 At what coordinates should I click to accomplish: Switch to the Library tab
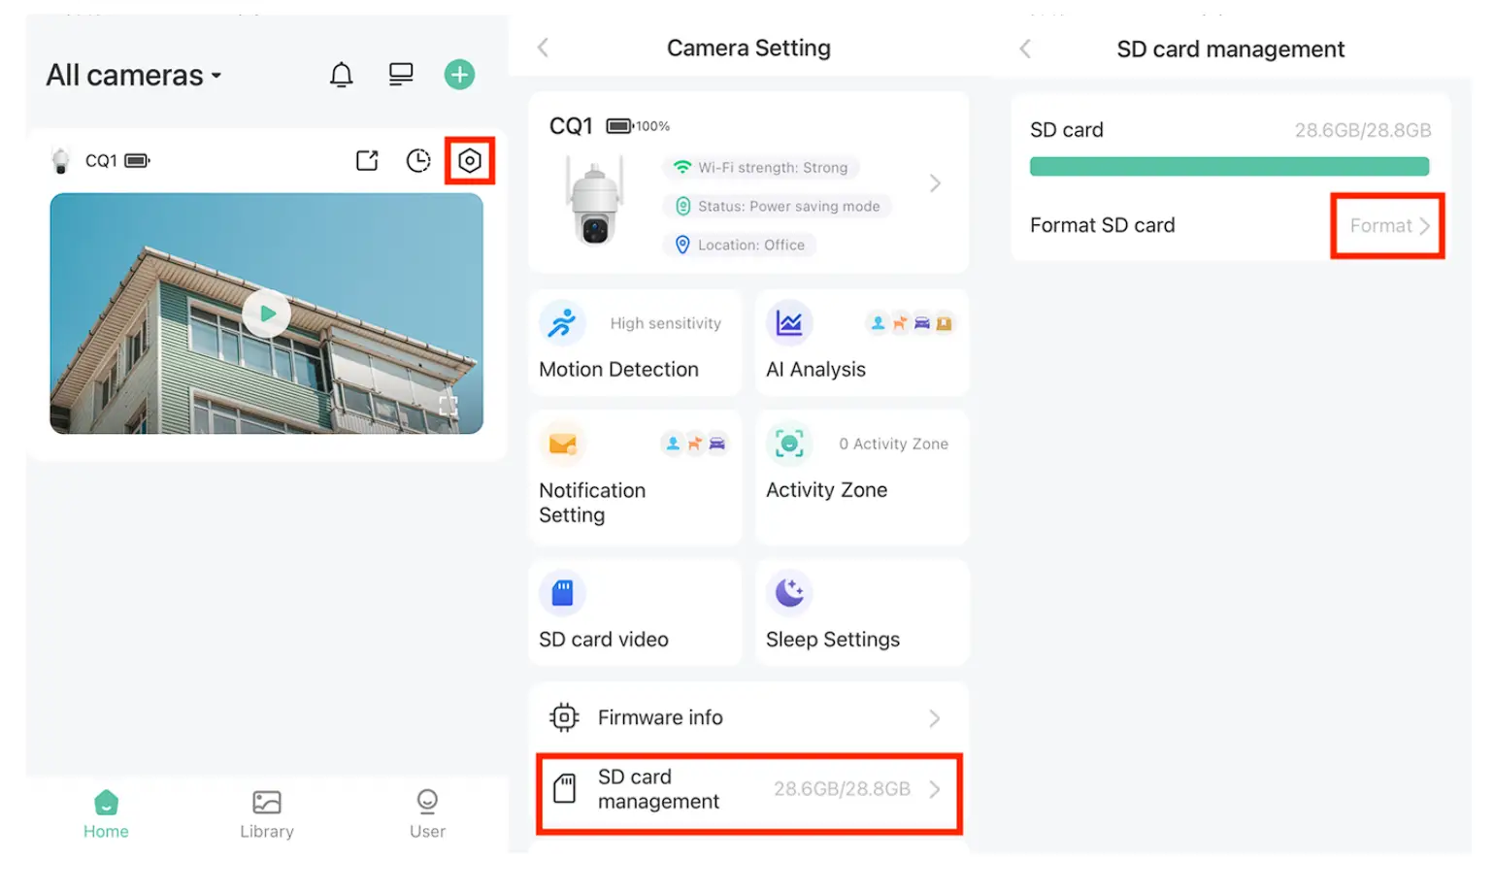coord(267,814)
